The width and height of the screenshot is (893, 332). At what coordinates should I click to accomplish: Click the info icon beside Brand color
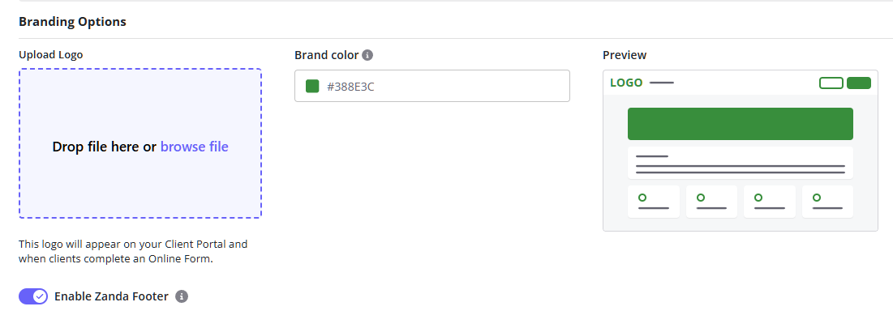tap(367, 55)
